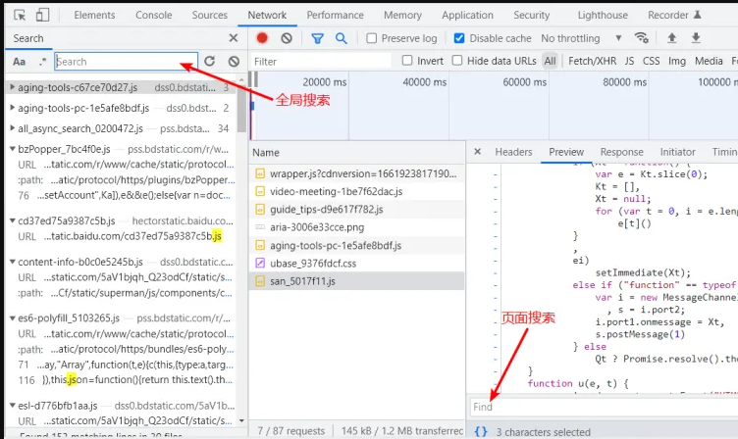Collapse bzPopper_7bc4f0e.js result

12,149
